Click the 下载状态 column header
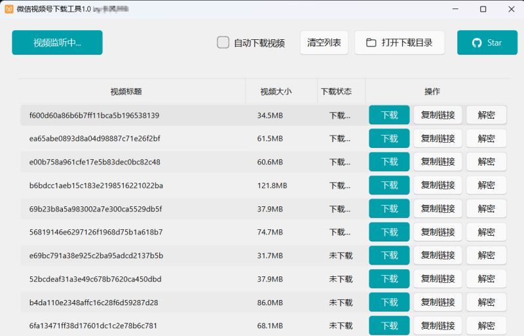The height and width of the screenshot is (336, 524). coord(335,92)
